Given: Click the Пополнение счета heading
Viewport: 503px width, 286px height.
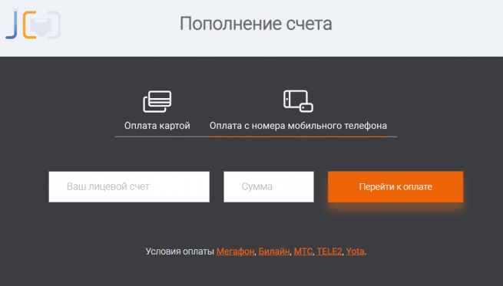Looking at the screenshot, I should (x=256, y=24).
